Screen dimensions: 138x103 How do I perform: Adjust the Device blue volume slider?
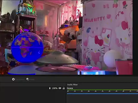(102, 94)
